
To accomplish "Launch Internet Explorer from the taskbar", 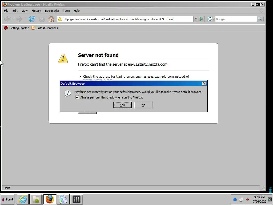I will click(x=23, y=199).
